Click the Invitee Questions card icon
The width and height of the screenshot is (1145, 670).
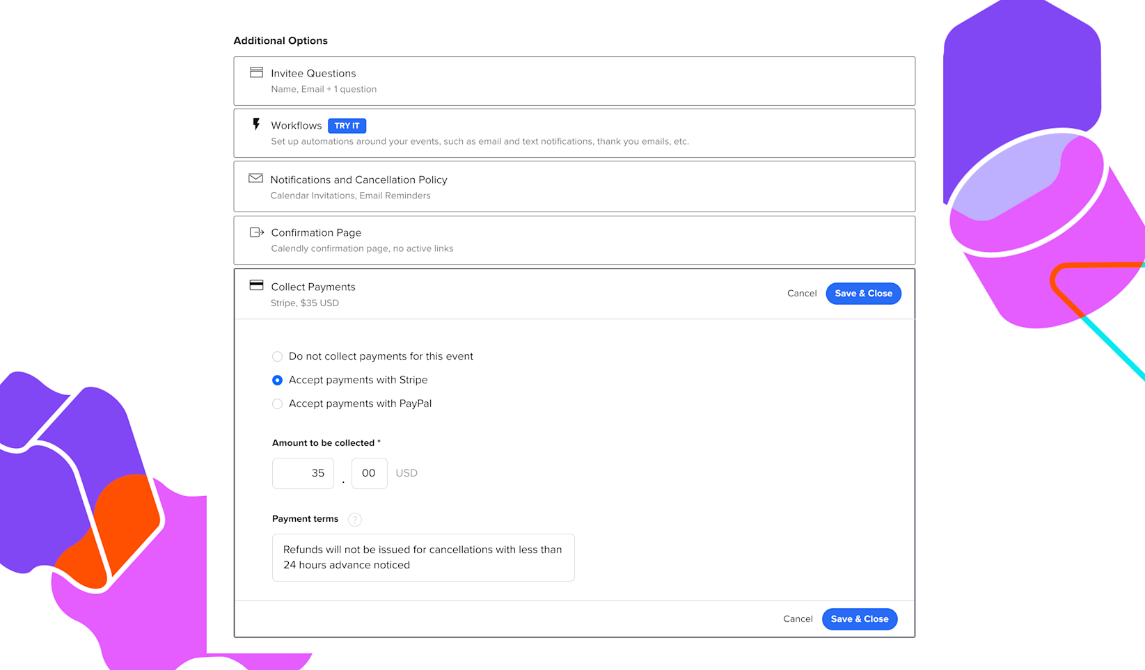(x=256, y=72)
